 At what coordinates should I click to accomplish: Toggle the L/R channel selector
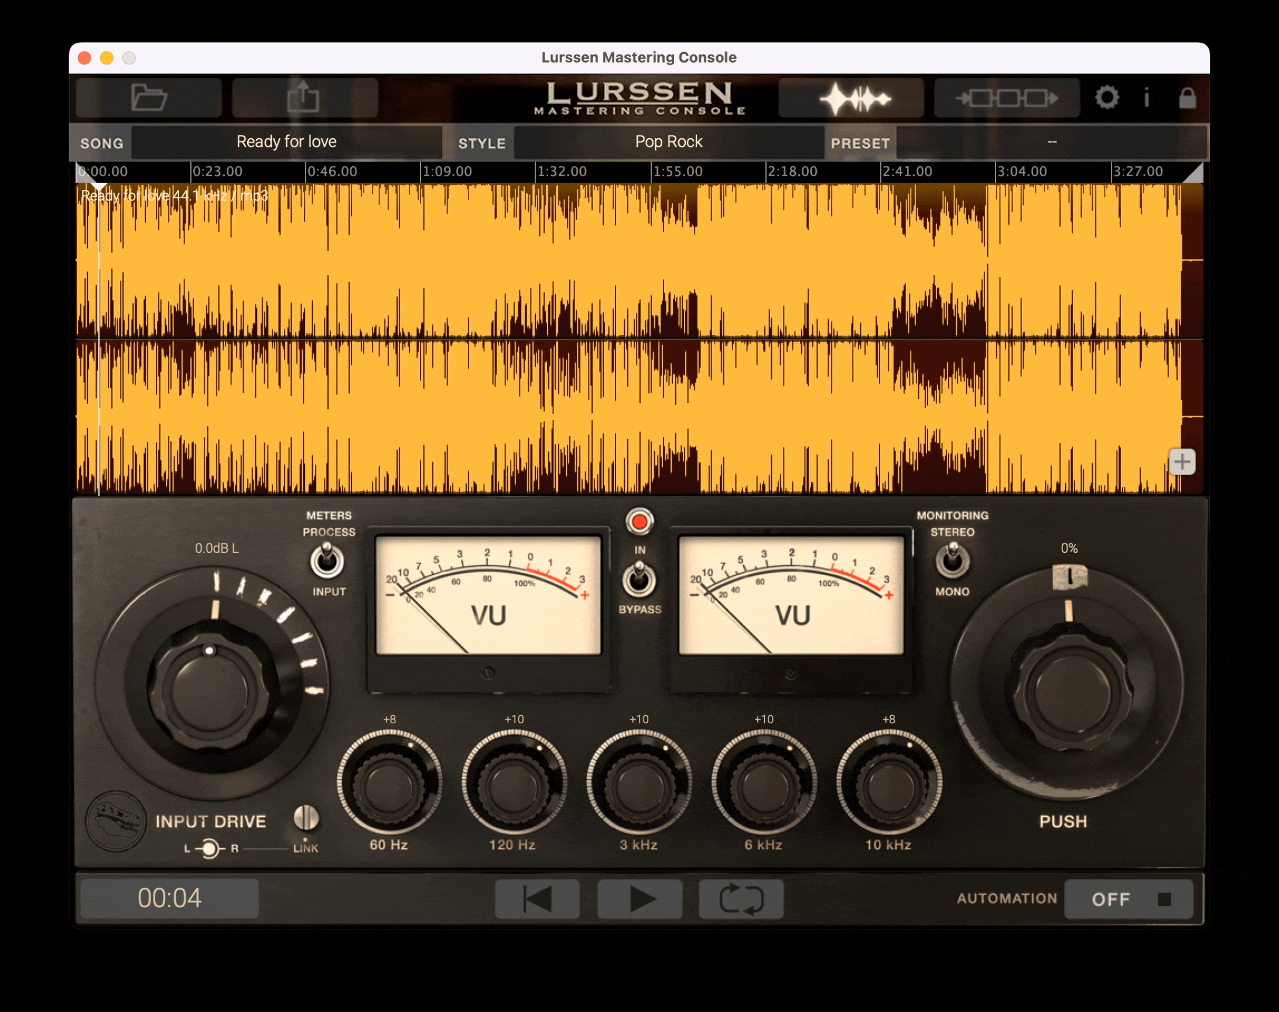point(209,849)
